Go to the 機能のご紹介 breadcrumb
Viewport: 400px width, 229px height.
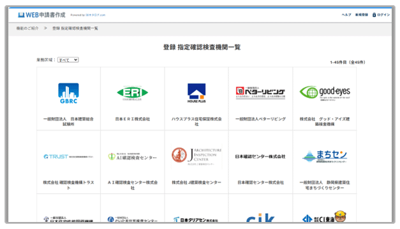click(27, 28)
